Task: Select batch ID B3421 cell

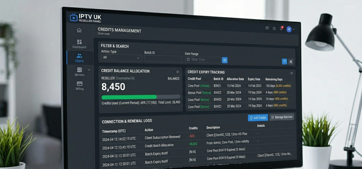Action: [217, 86]
